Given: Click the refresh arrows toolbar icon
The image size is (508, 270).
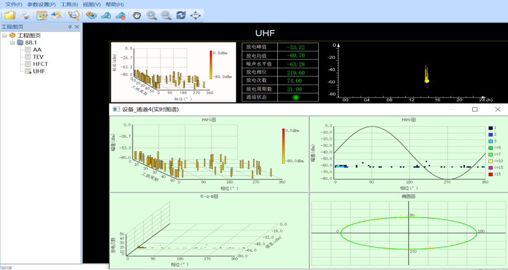Looking at the screenshot, I should pos(181,15).
